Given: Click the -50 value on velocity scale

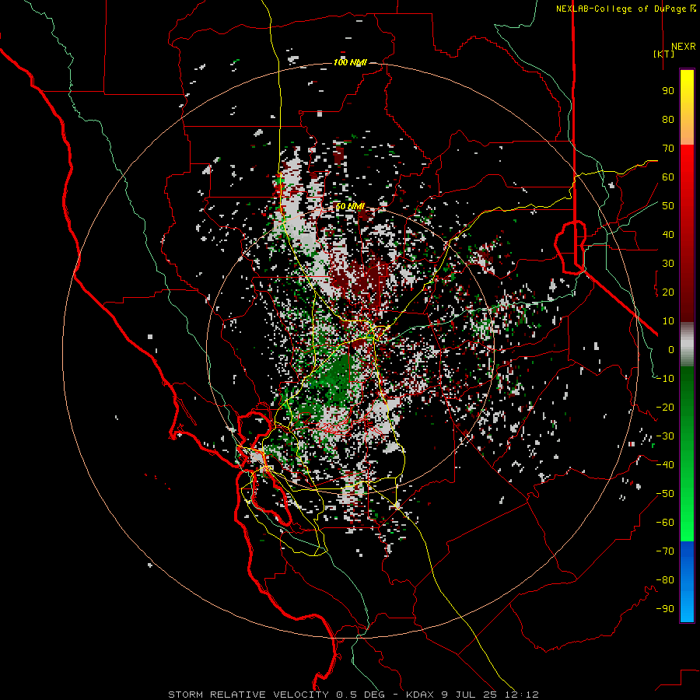Looking at the screenshot, I should [665, 494].
